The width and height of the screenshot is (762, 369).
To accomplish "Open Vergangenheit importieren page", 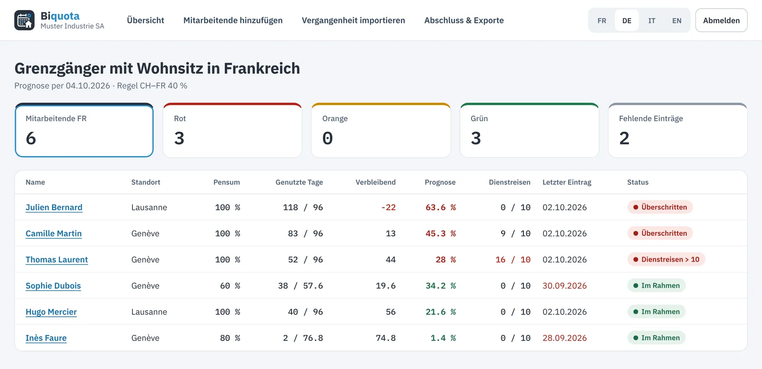I will click(x=353, y=20).
